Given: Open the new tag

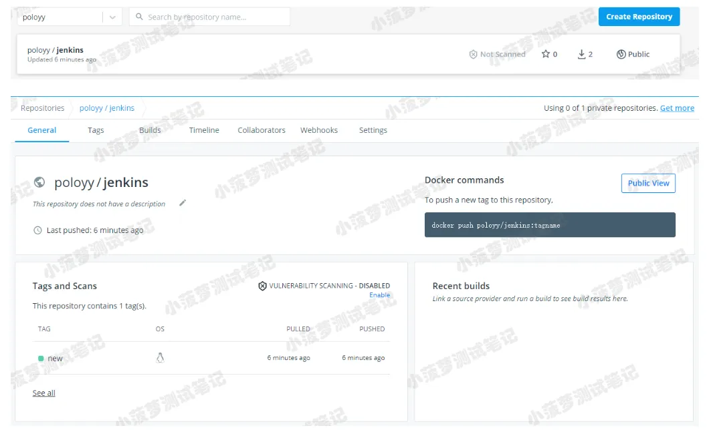Looking at the screenshot, I should [55, 359].
